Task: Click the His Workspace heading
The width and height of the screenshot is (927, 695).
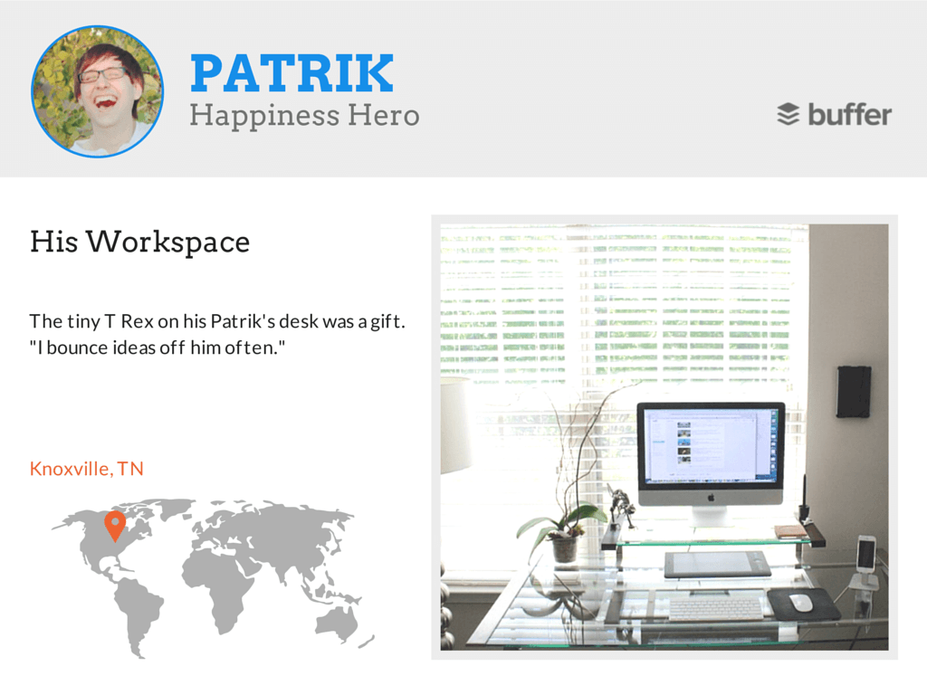Action: pos(139,242)
